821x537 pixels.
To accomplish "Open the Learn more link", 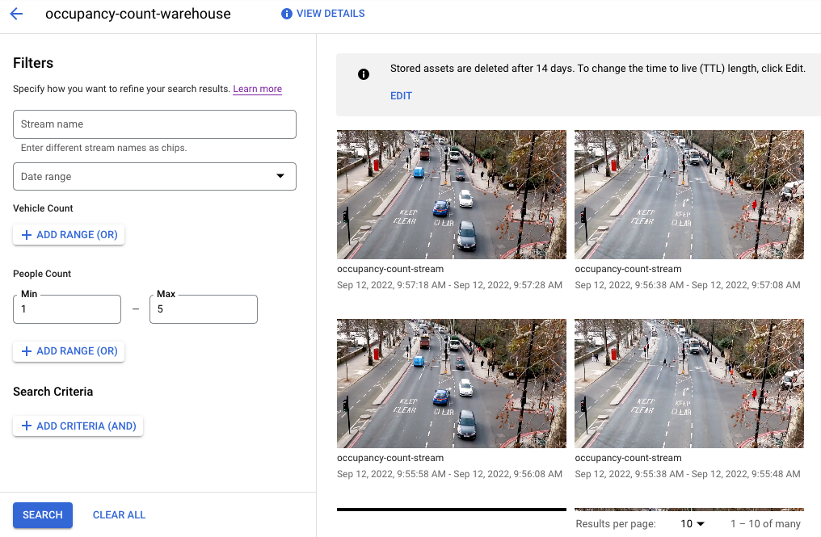I will pyautogui.click(x=257, y=89).
